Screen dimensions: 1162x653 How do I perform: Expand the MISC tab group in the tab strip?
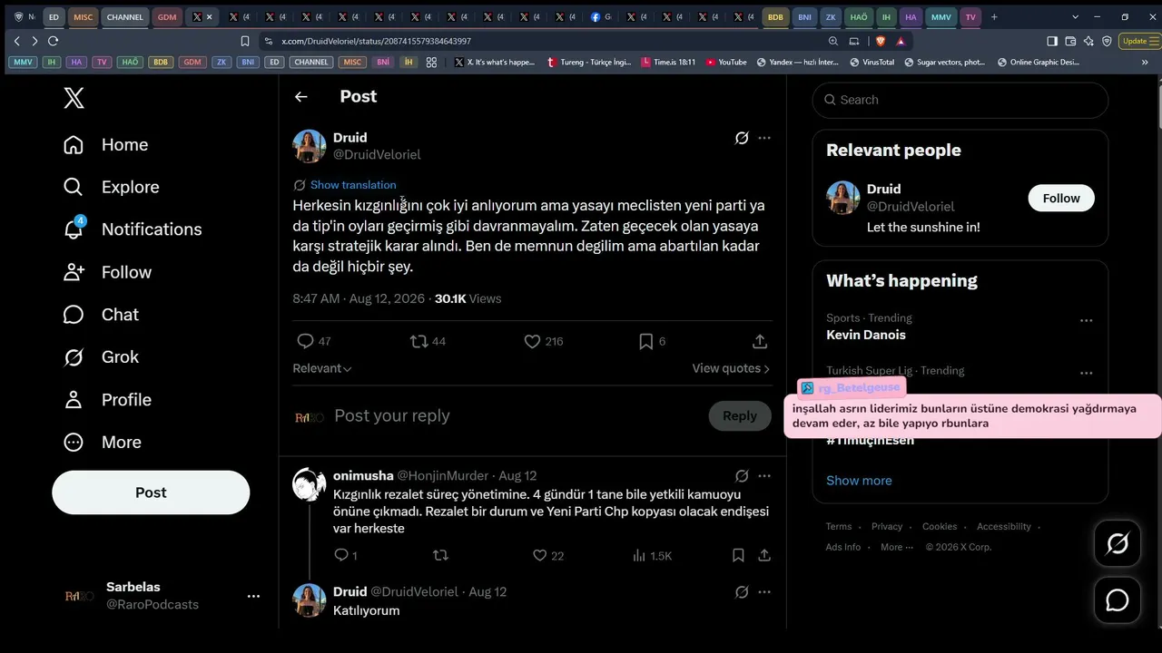tap(84, 16)
